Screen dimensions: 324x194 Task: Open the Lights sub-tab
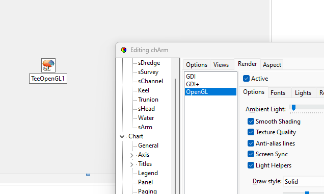click(303, 93)
